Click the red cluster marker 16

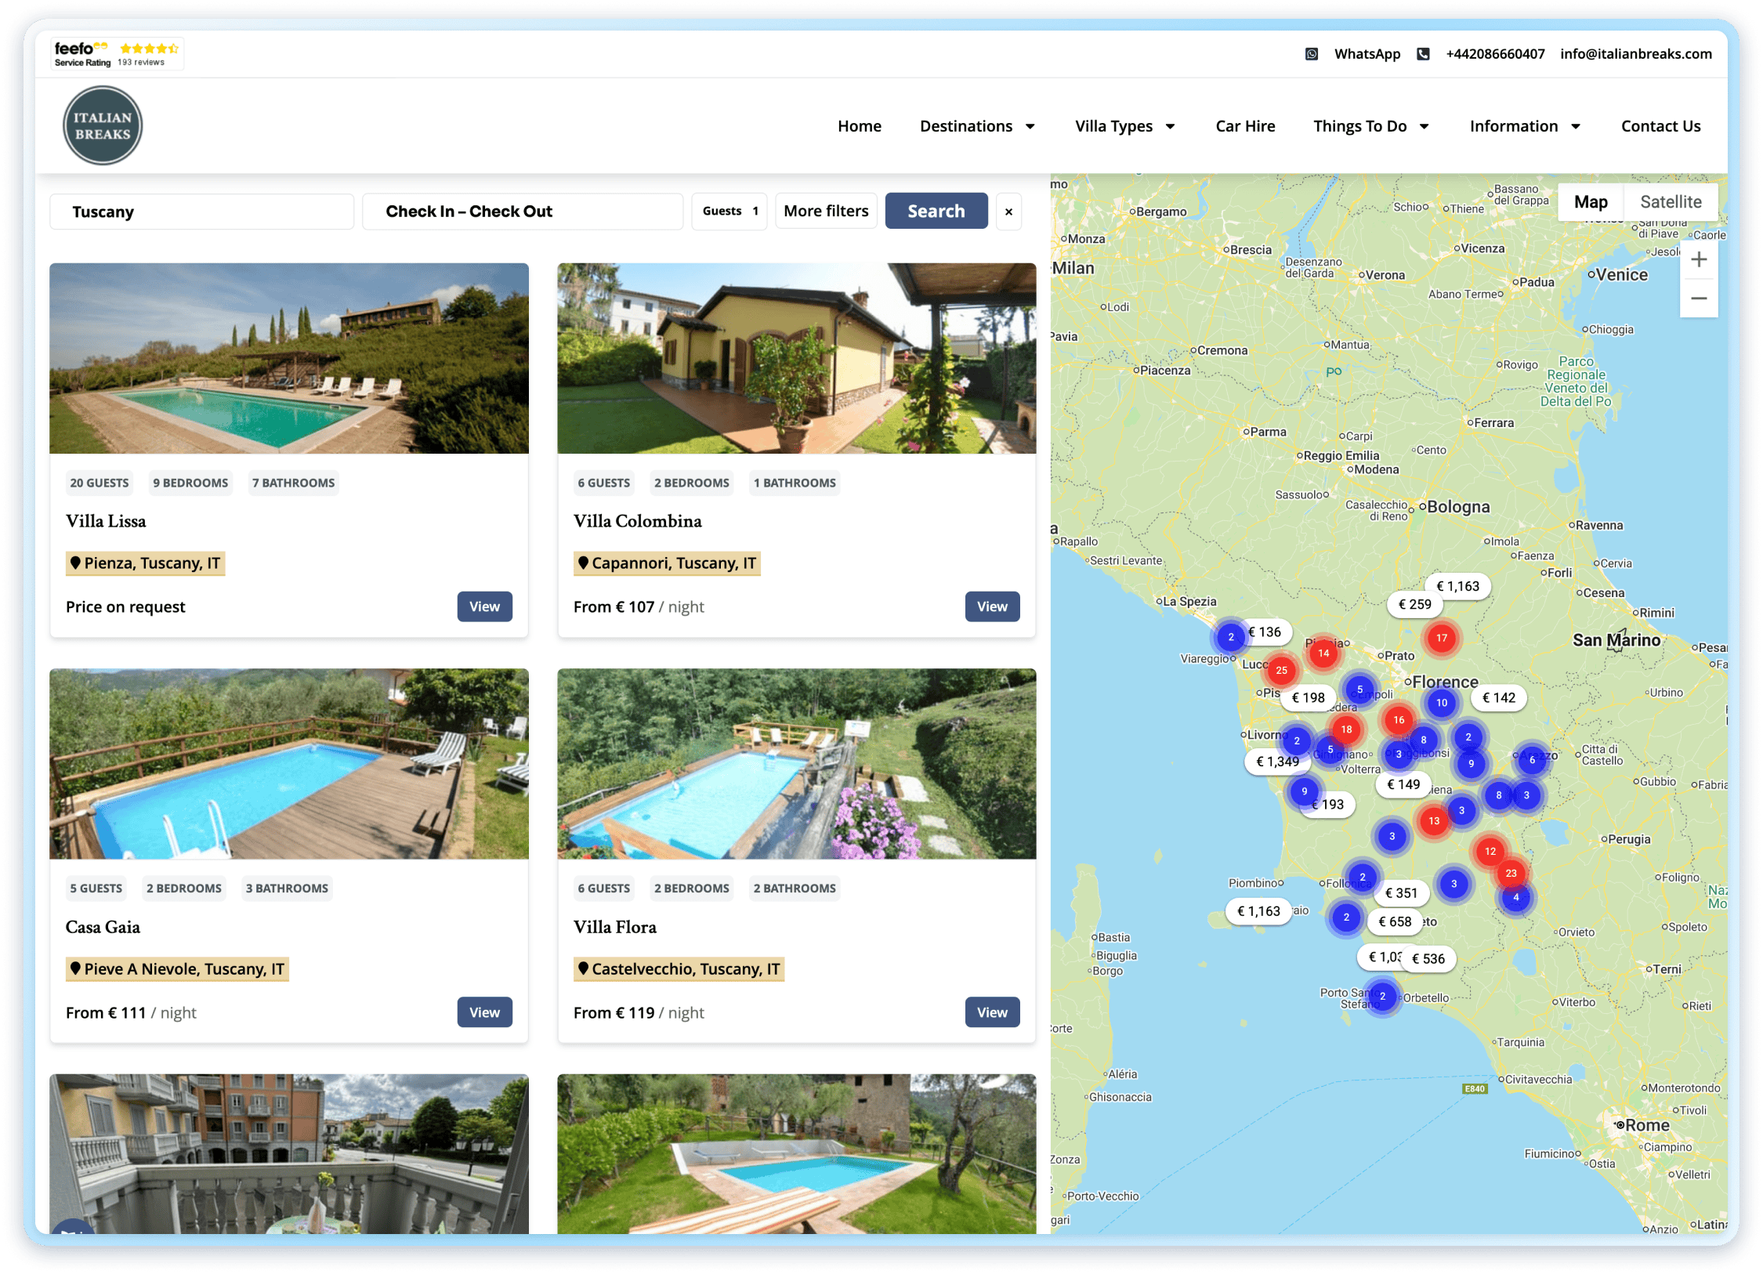tap(1399, 719)
